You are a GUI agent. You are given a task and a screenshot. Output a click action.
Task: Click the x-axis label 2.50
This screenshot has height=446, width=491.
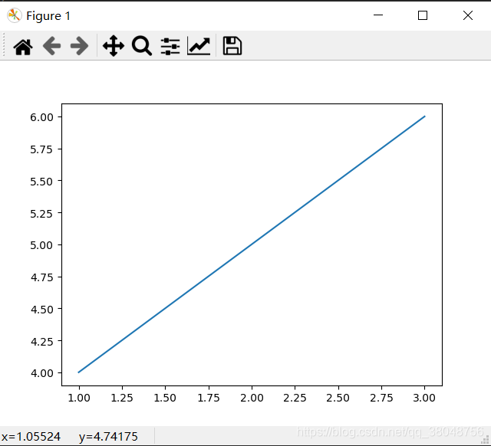coord(338,398)
